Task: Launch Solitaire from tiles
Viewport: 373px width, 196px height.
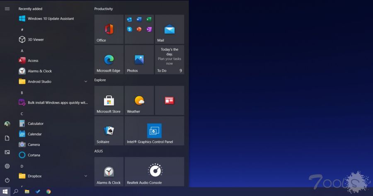Action: (x=109, y=131)
